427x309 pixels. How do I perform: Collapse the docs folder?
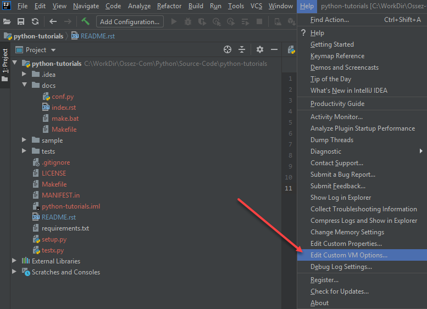pos(25,85)
